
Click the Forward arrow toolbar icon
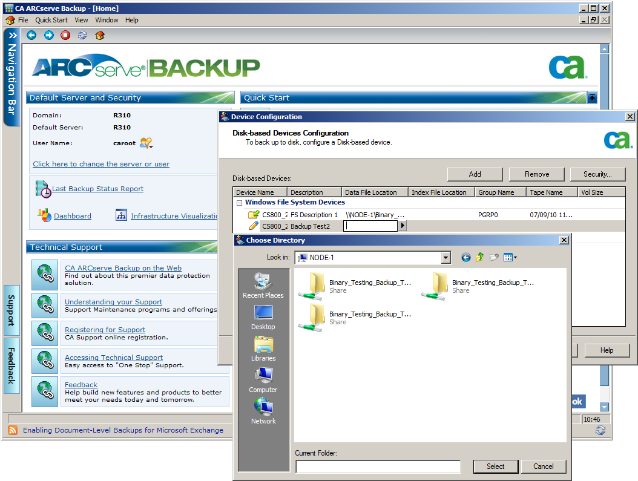pos(49,35)
